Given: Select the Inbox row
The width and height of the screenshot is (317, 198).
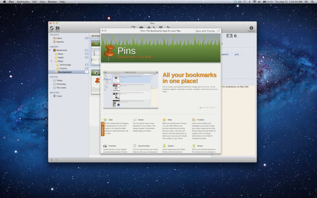Looking at the screenshot, I should click(x=69, y=38).
